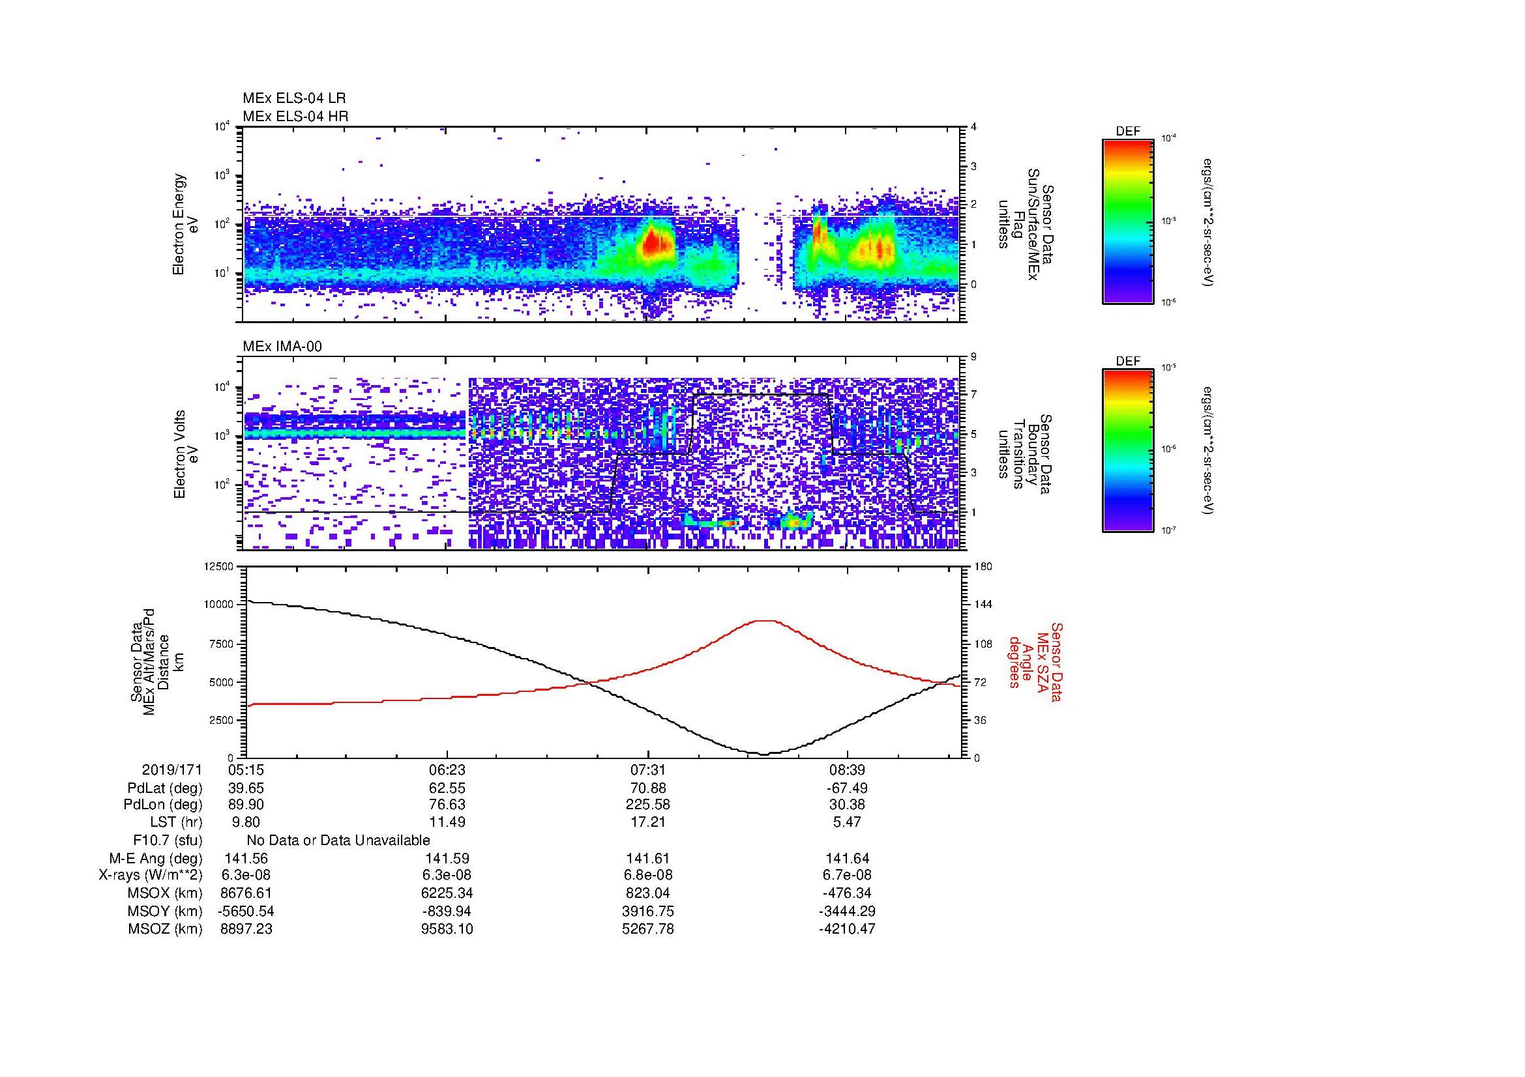Screen dimensions: 1525x1077
Task: Click the time tick label '08:39'
Action: tap(848, 770)
